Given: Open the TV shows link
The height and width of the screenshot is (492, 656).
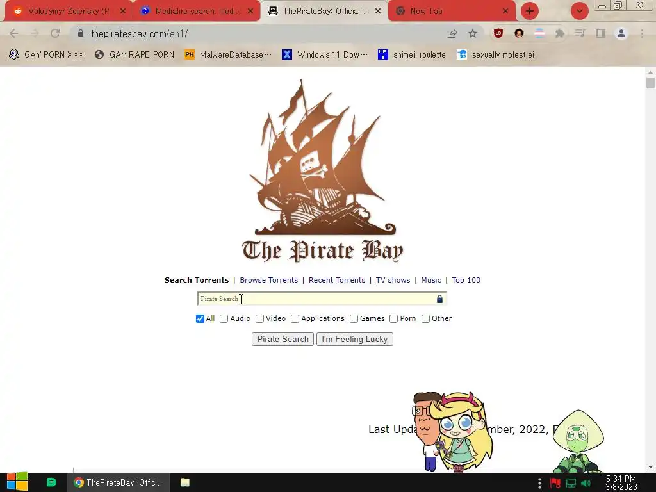Looking at the screenshot, I should (393, 281).
